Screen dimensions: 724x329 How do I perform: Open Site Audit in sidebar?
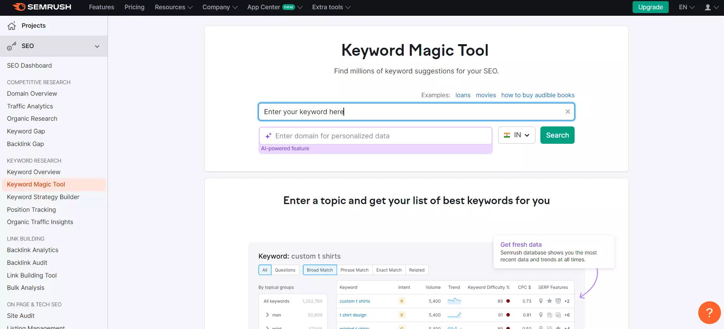[x=21, y=316]
